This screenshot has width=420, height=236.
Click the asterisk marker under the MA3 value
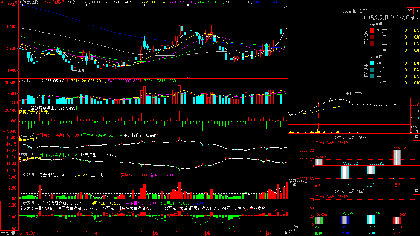[x=188, y=5]
